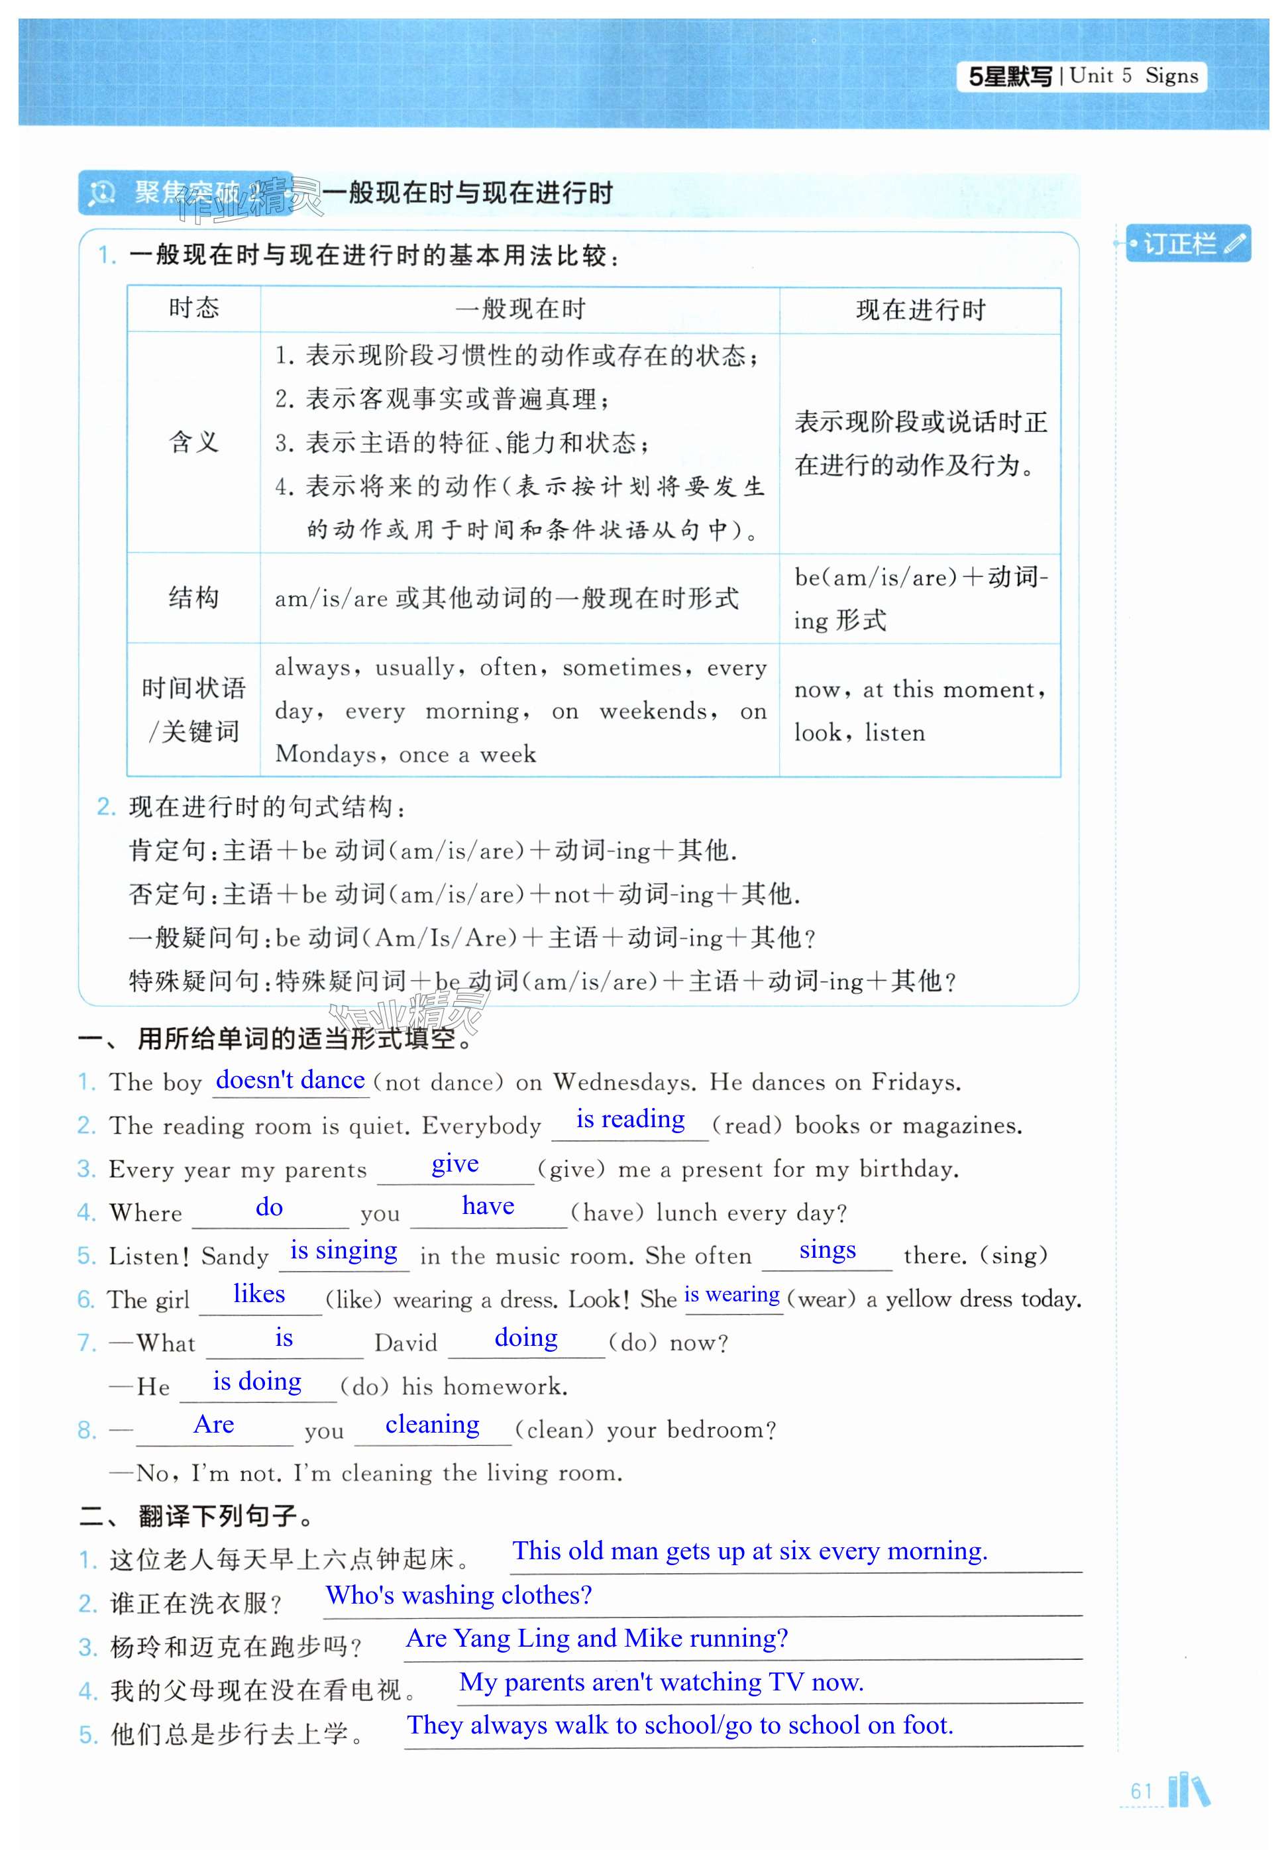Click the 'is singing' answer blank
The height and width of the screenshot is (1868, 1288).
343,1250
